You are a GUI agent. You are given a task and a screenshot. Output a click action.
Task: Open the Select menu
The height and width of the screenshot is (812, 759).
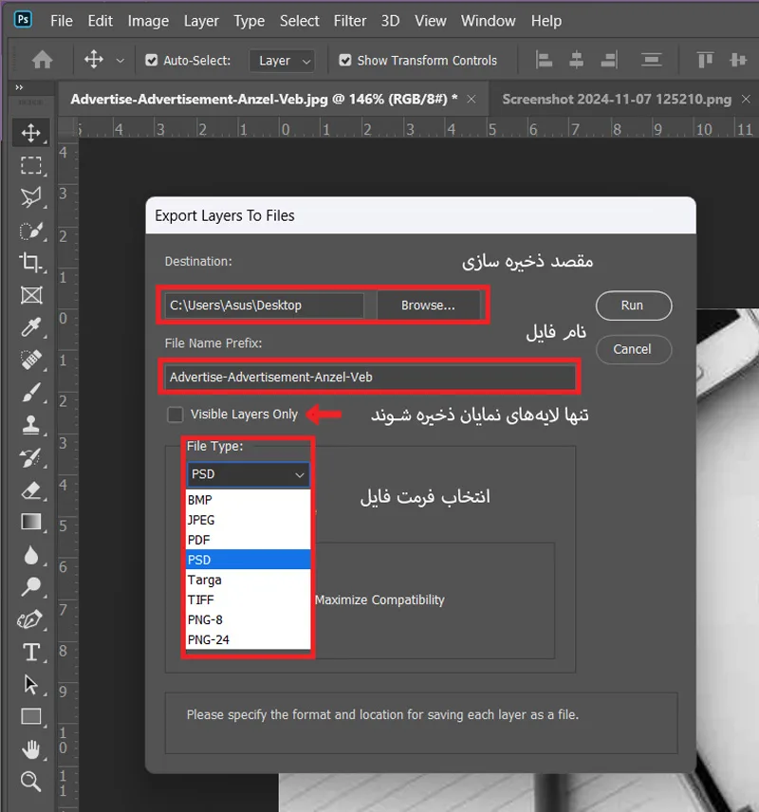click(x=300, y=21)
